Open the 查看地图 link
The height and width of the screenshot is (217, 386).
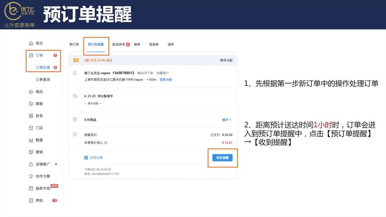[166, 79]
